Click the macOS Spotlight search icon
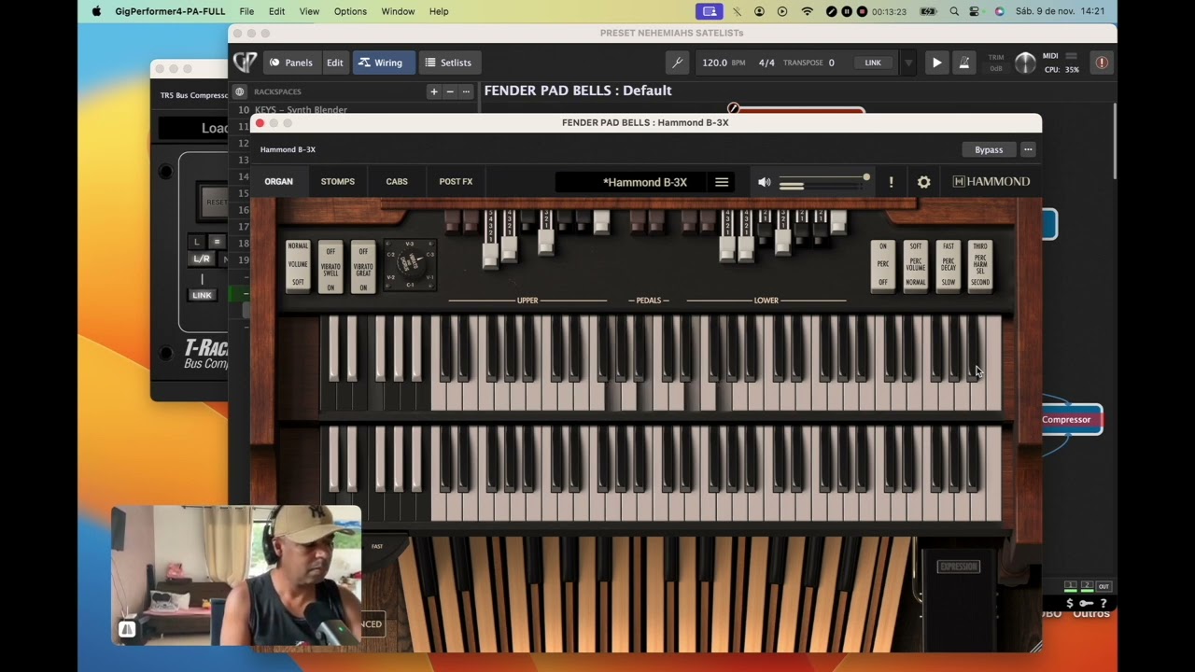Image resolution: width=1195 pixels, height=672 pixels. click(954, 11)
